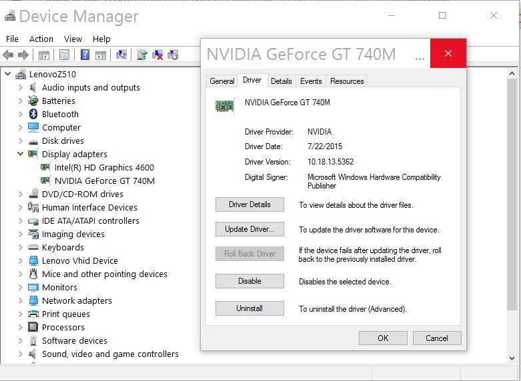The height and width of the screenshot is (381, 521).
Task: Click the Scan for hardware changes icon
Action: pos(121,55)
